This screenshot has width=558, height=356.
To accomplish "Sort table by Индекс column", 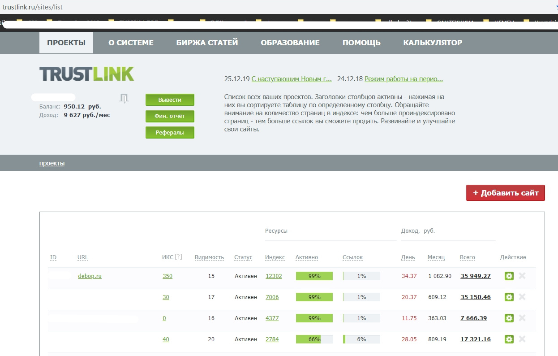I will point(275,257).
